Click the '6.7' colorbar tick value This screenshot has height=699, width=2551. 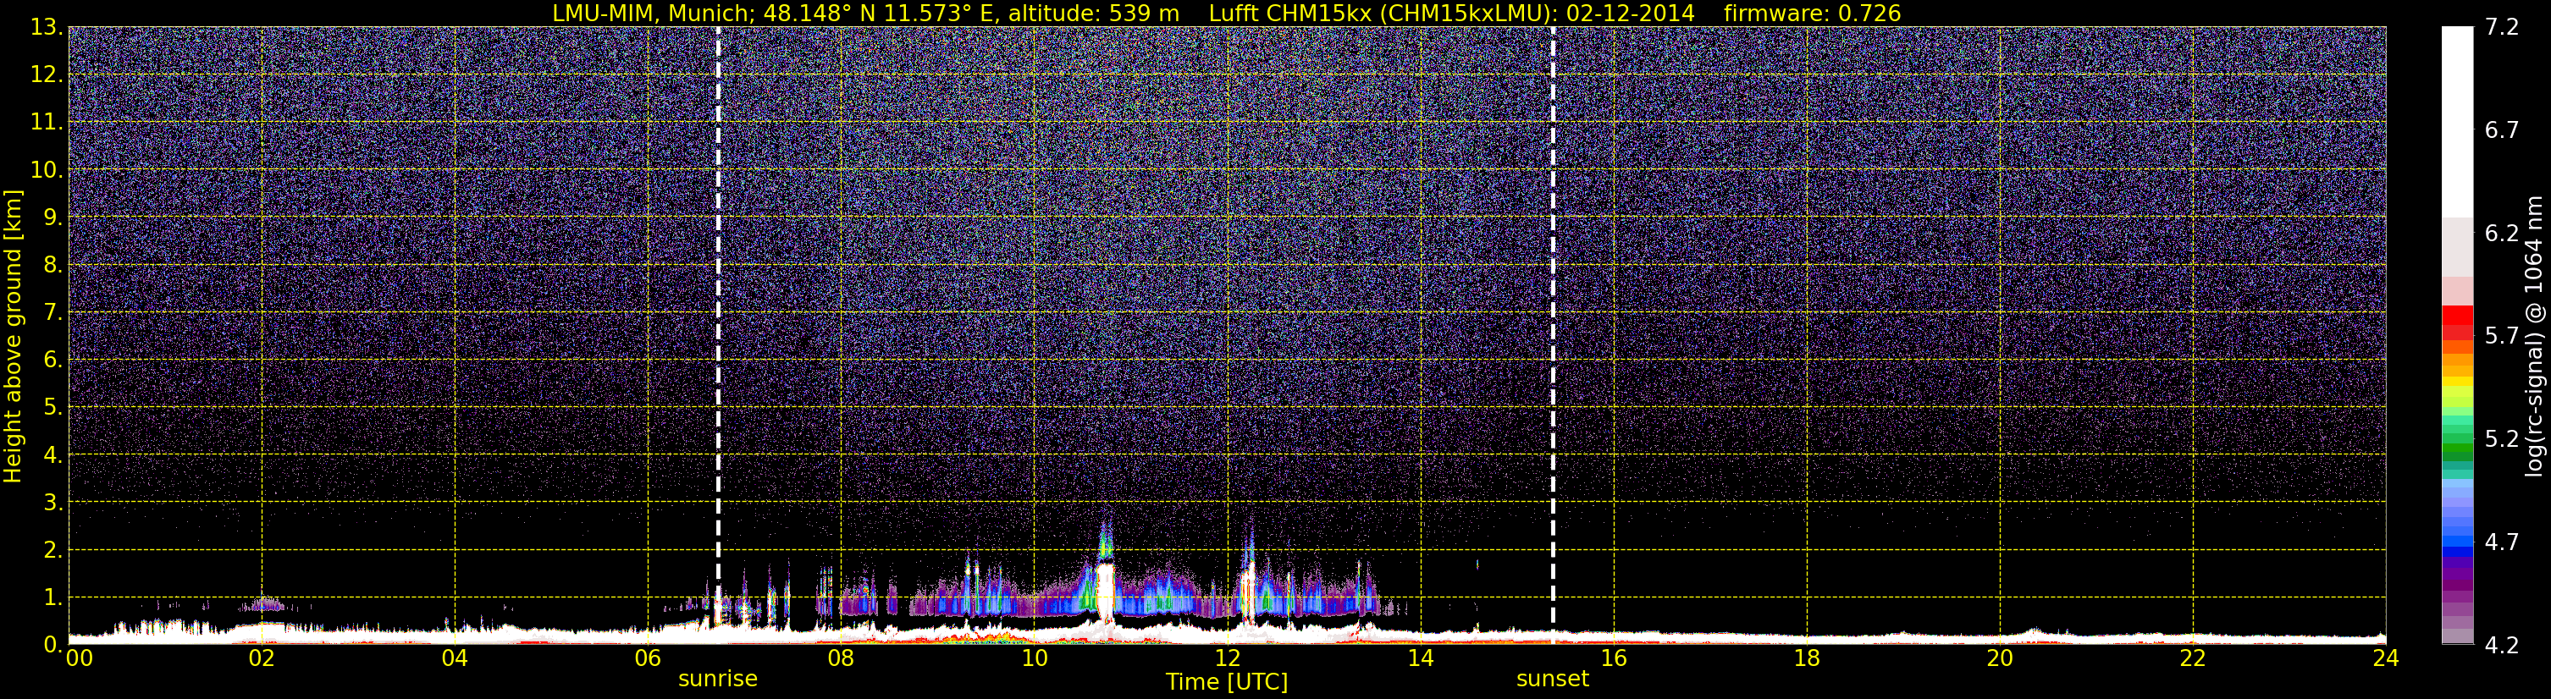[2502, 129]
